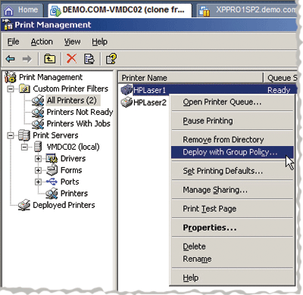Click the Back arrow toolbar icon
Image resolution: width=303 pixels, height=295 pixels.
coord(11,59)
